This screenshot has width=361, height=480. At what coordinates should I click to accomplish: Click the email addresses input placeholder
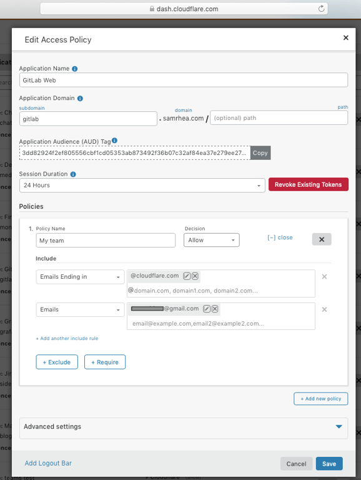pos(198,324)
